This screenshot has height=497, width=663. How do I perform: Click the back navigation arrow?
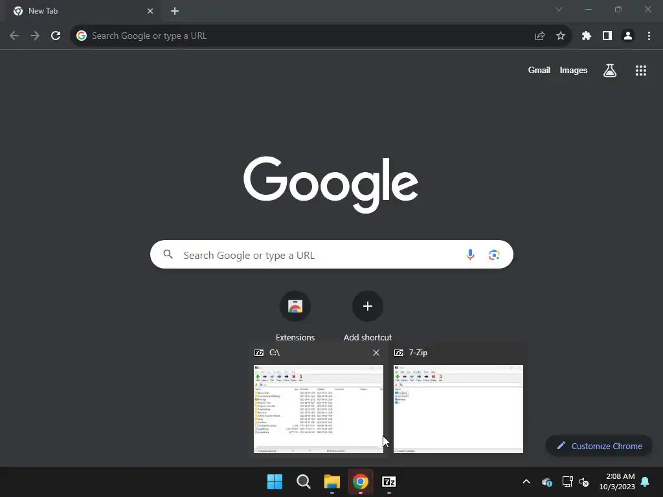[14, 36]
